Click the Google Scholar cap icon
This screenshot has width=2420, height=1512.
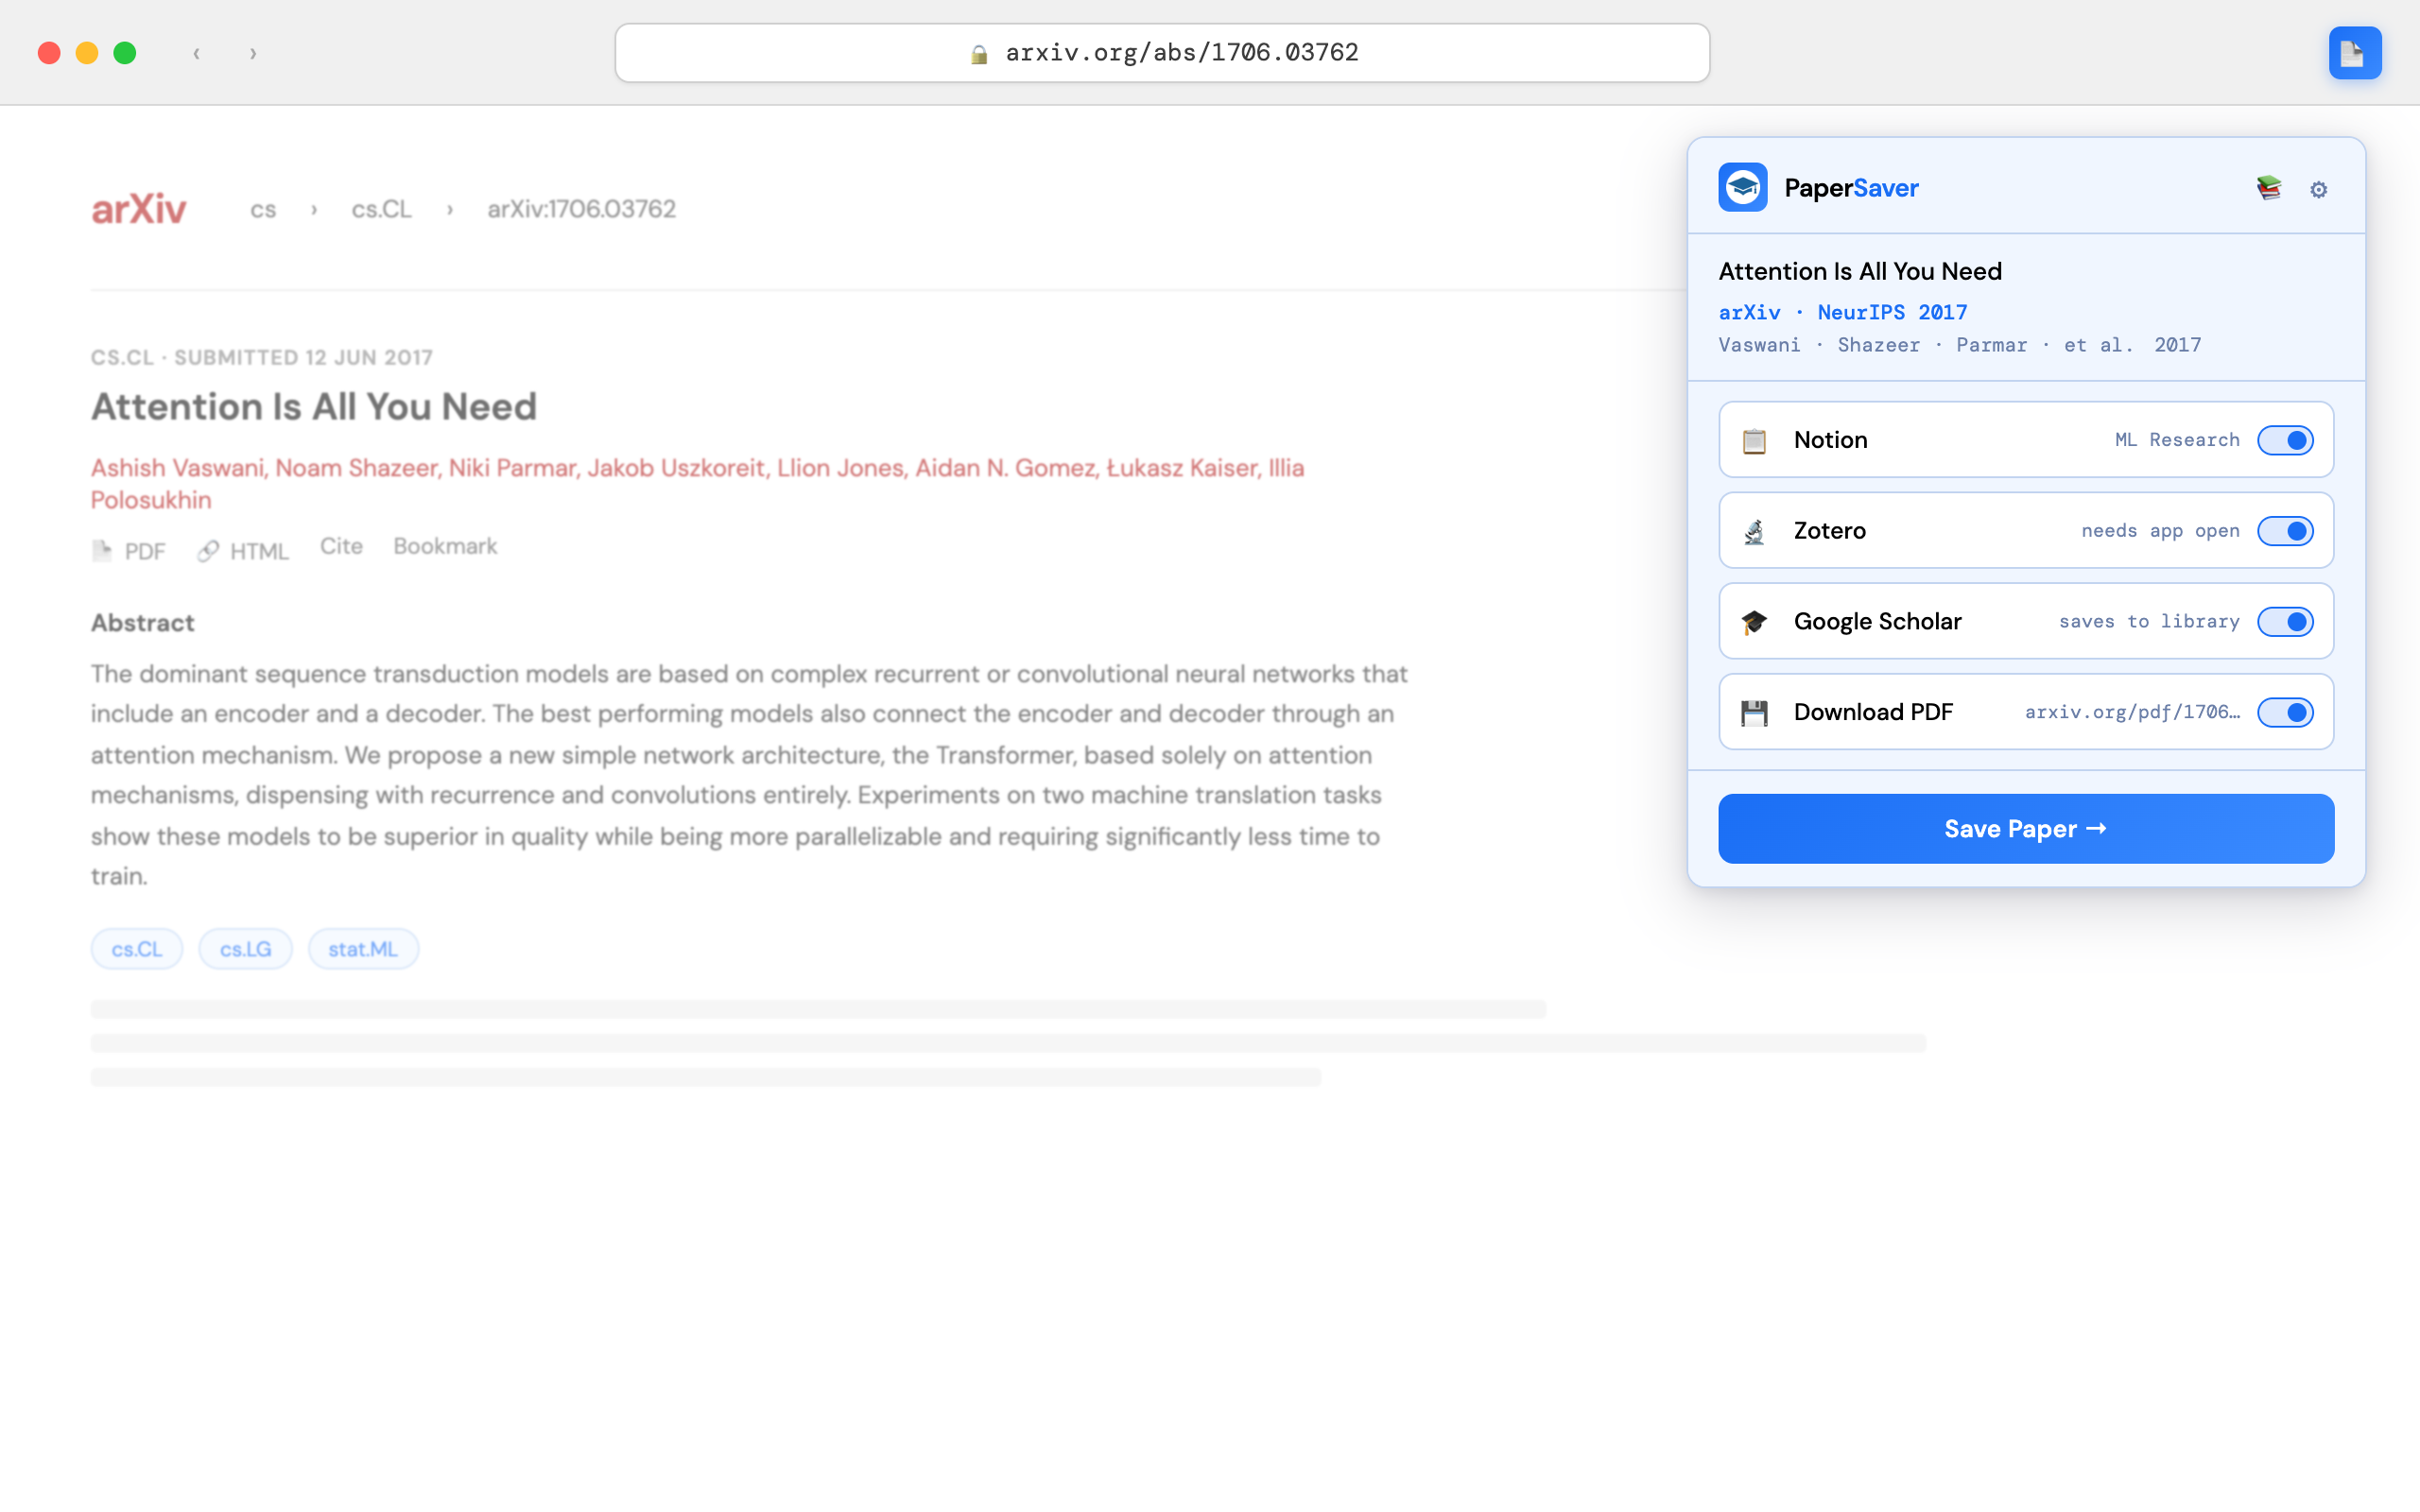coord(1754,622)
